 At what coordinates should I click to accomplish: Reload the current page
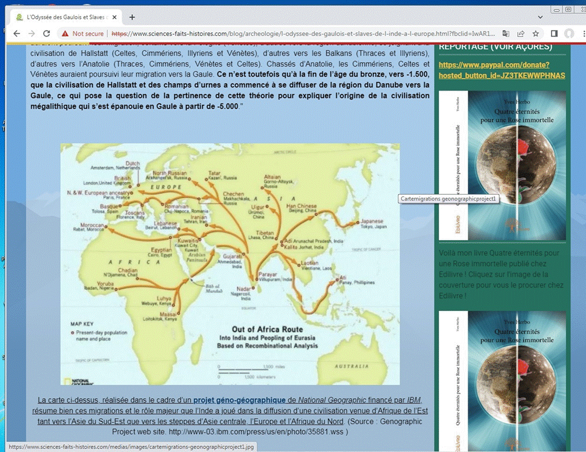click(x=47, y=34)
